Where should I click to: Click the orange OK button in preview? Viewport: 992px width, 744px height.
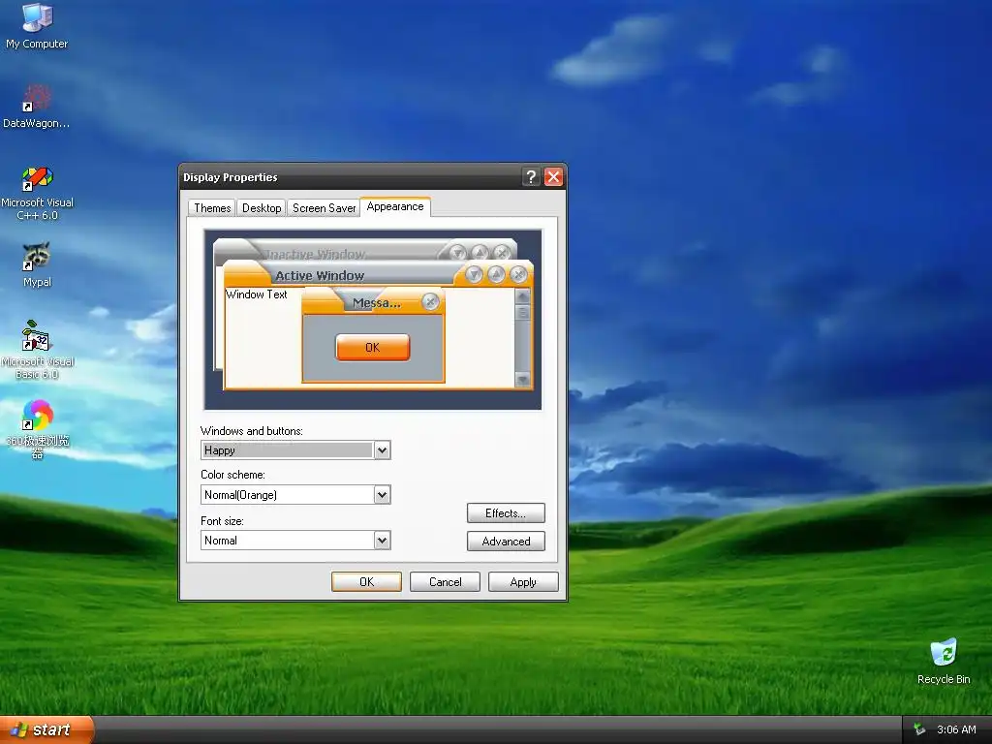click(x=373, y=348)
